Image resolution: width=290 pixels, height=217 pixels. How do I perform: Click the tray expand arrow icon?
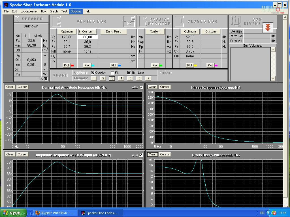pyautogui.click(x=268, y=213)
